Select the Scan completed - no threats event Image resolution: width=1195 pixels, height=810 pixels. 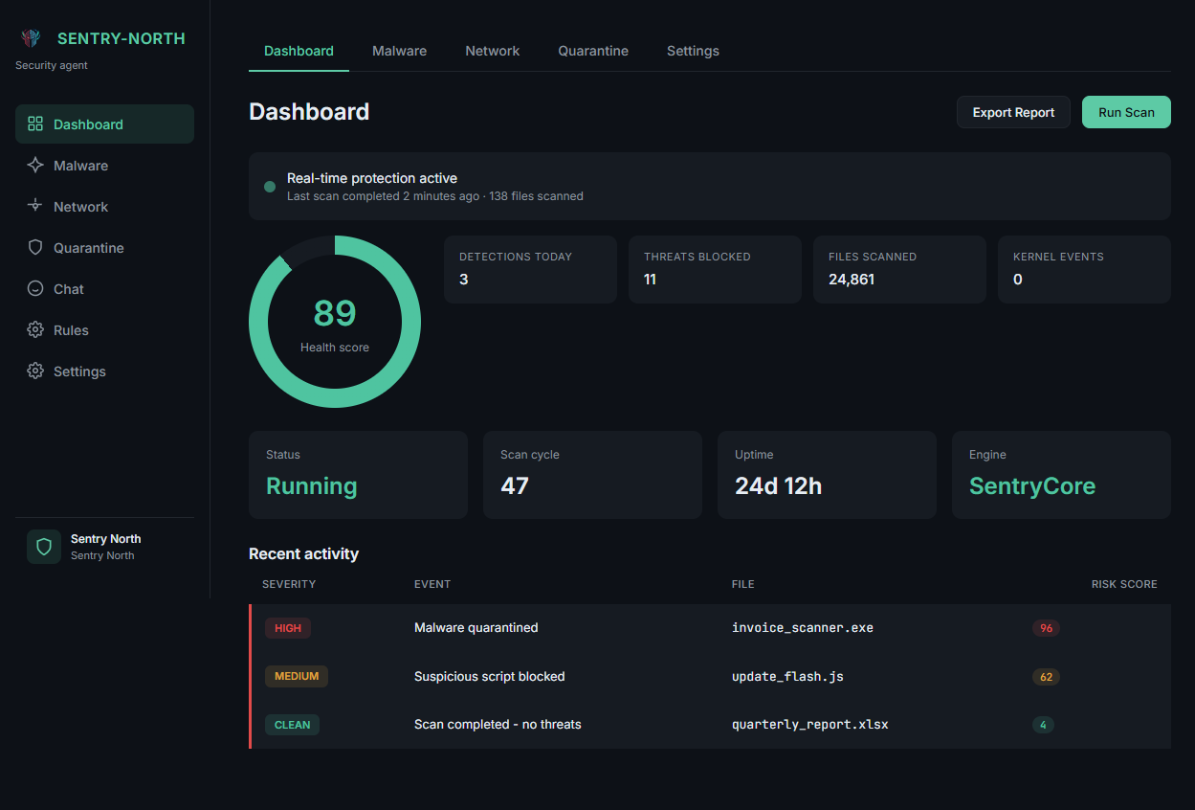click(498, 725)
